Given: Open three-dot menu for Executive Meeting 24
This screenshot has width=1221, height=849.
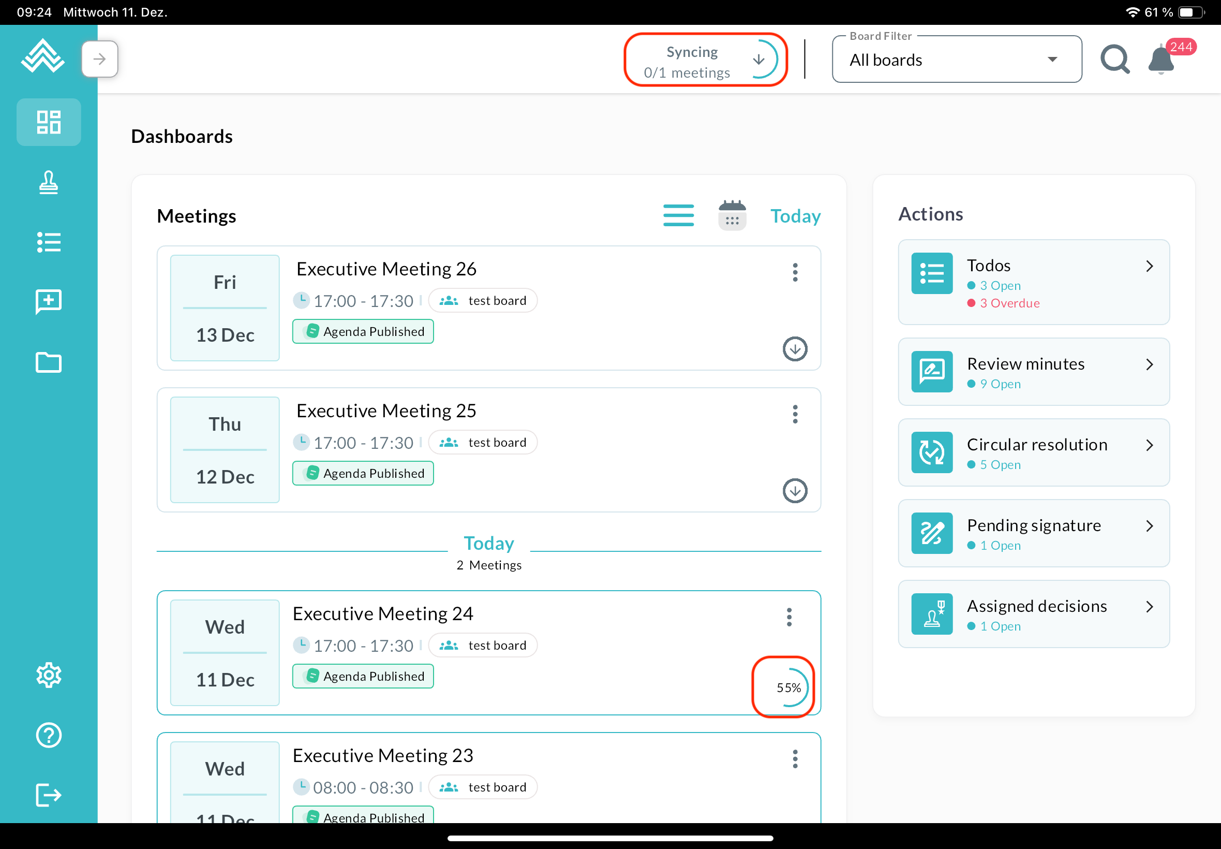Looking at the screenshot, I should tap(789, 617).
